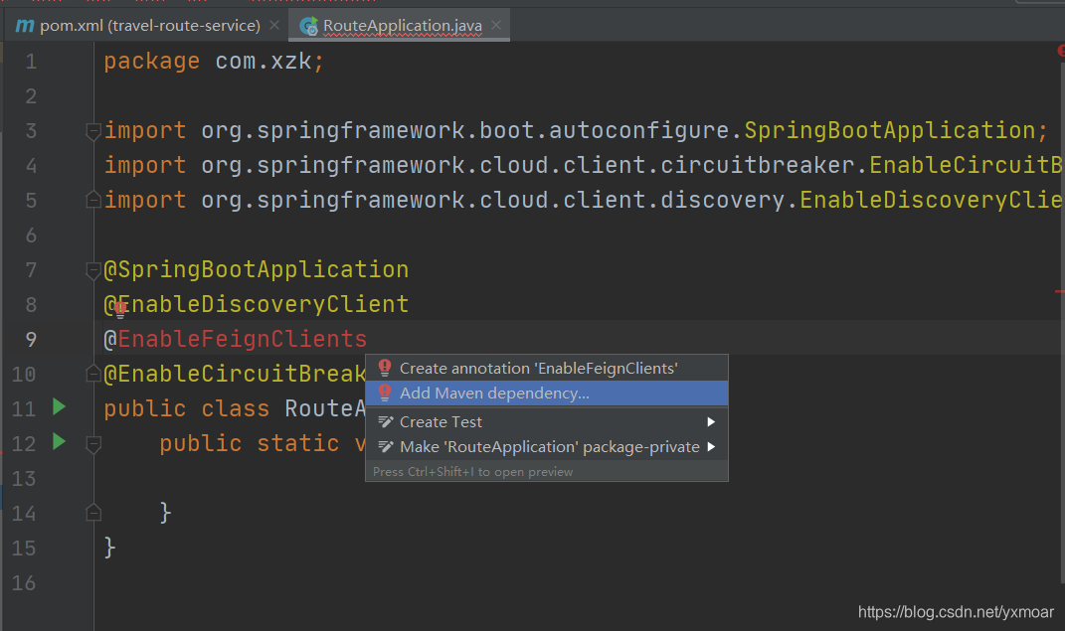Image resolution: width=1065 pixels, height=631 pixels.
Task: Click the pencil icon beside Create Test
Action: (x=386, y=422)
